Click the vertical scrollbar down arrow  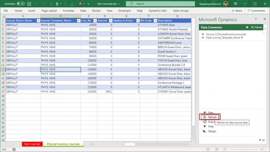coord(194,140)
